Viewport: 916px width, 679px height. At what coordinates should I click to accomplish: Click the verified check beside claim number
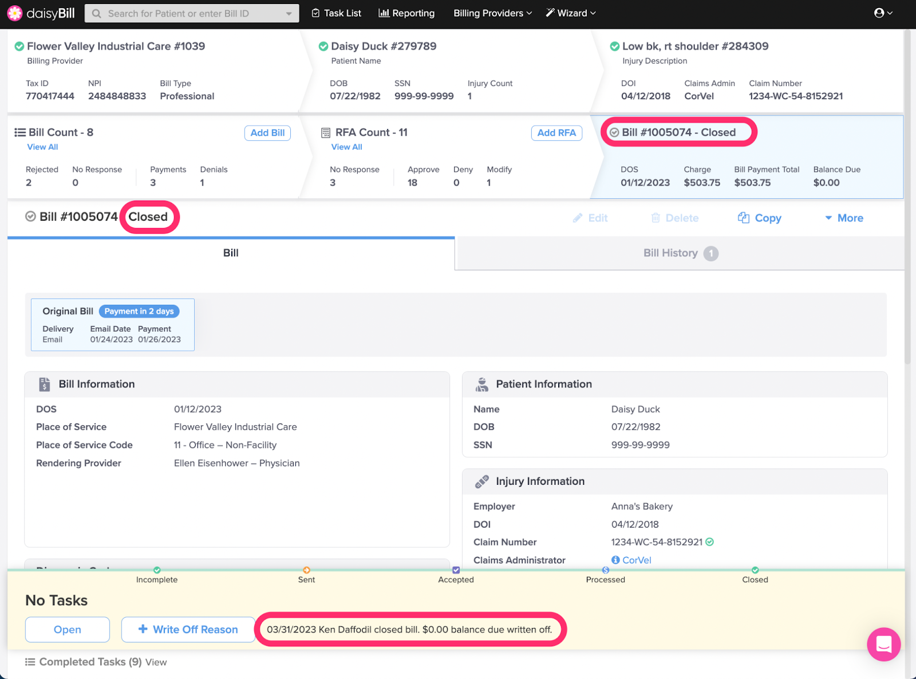[x=710, y=542]
